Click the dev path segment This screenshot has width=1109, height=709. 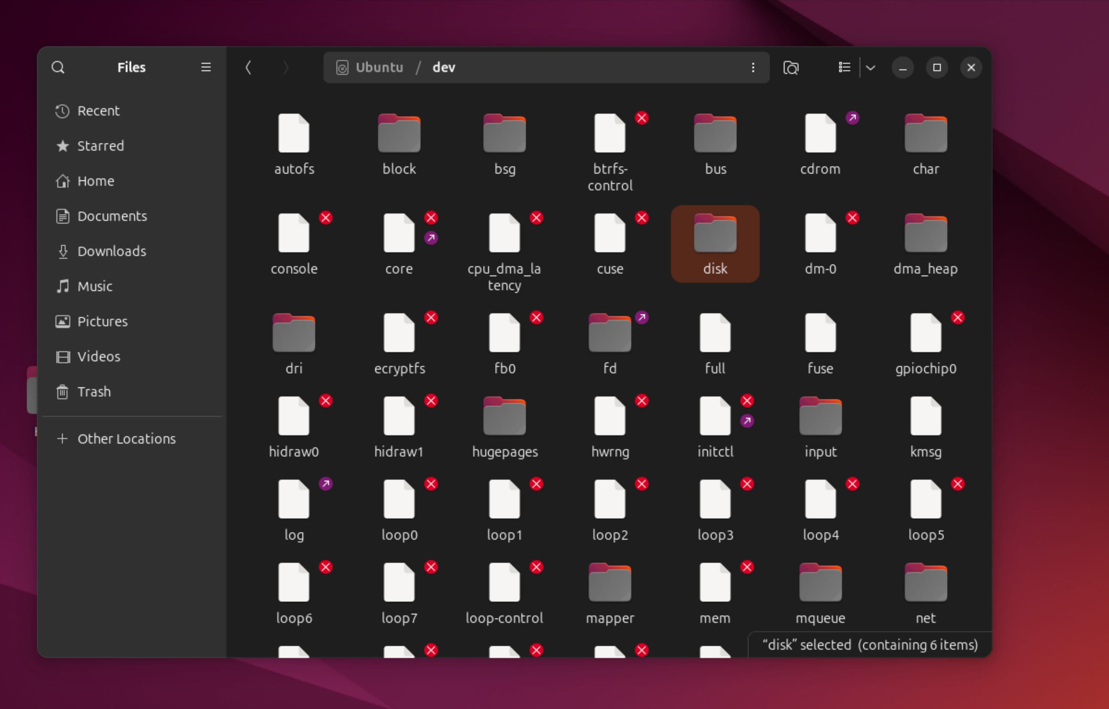tap(444, 68)
